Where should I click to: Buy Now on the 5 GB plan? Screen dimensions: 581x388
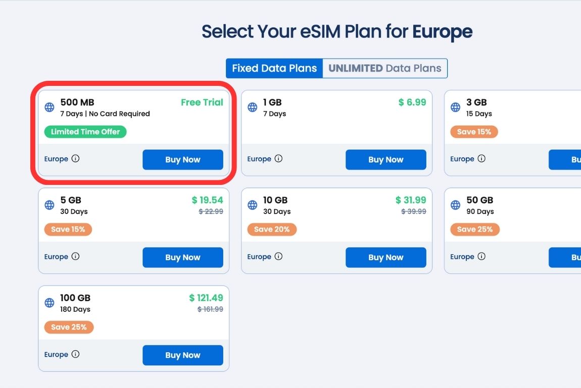(x=183, y=257)
